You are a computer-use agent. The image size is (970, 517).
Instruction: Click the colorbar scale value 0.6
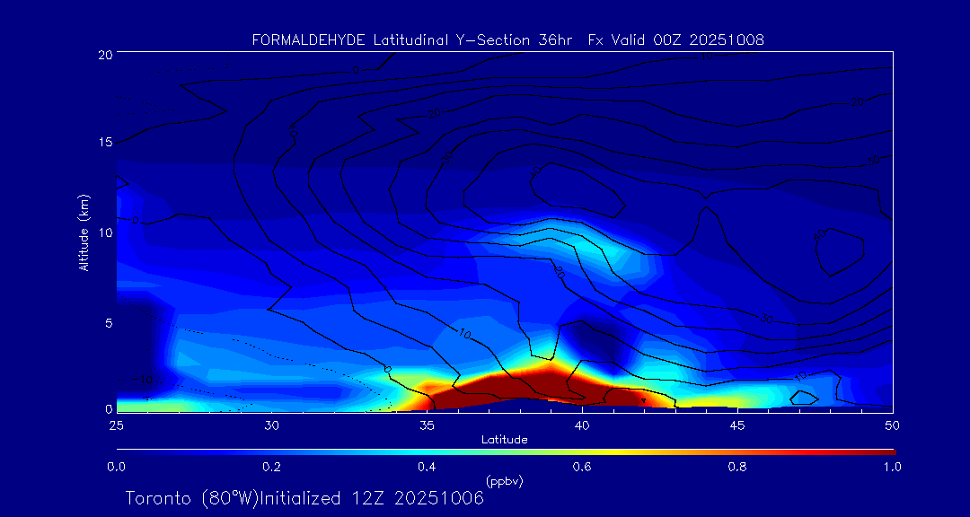tap(582, 467)
